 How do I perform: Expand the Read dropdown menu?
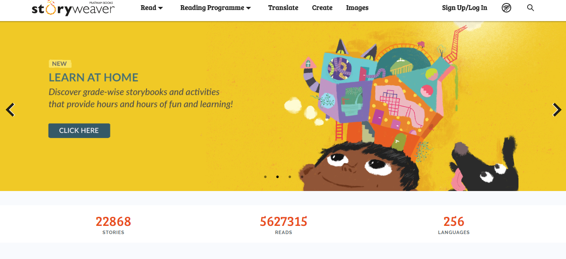click(152, 8)
